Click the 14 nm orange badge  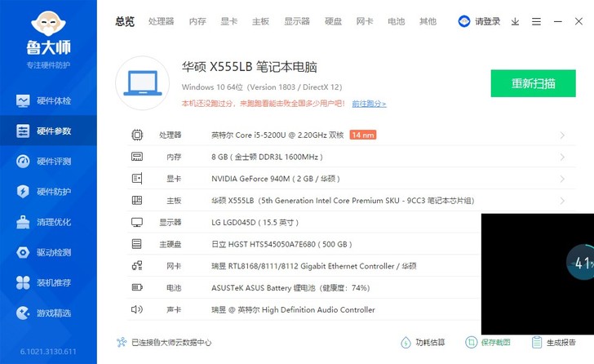point(362,135)
